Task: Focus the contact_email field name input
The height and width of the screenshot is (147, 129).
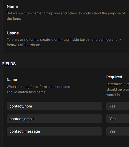Action: tap(54, 119)
